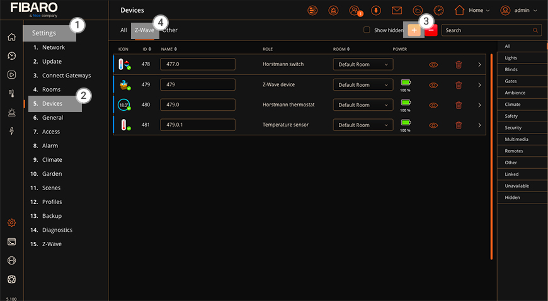Click the red minus remove device button
The height and width of the screenshot is (301, 548).
pos(431,30)
